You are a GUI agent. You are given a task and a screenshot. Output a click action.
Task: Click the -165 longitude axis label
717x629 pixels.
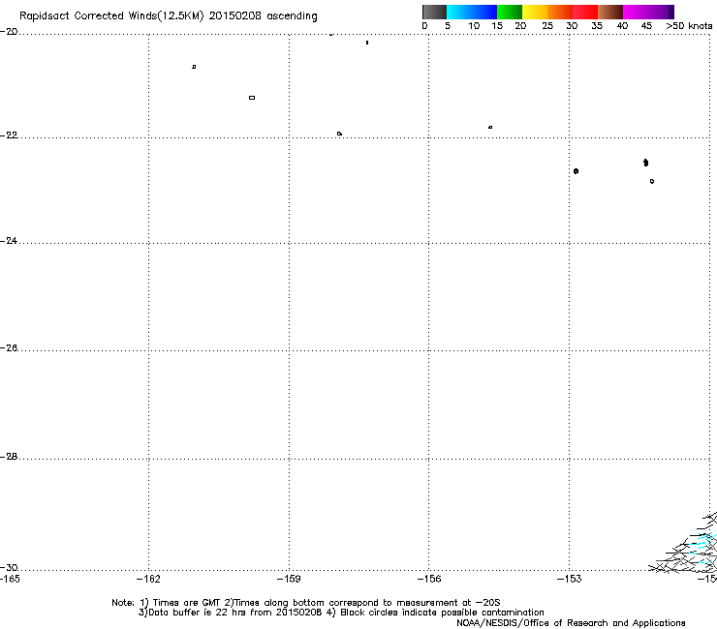click(10, 580)
